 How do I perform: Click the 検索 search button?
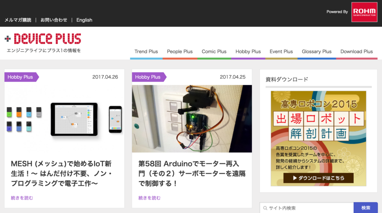tap(366, 208)
